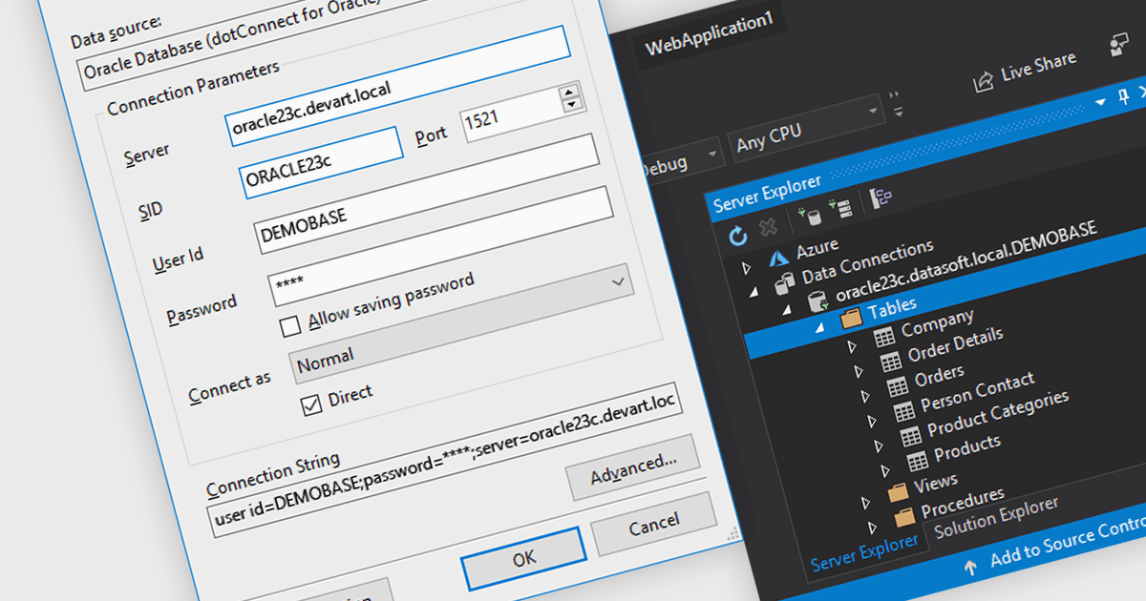Click the Send Feedback person icon

pos(1119,46)
